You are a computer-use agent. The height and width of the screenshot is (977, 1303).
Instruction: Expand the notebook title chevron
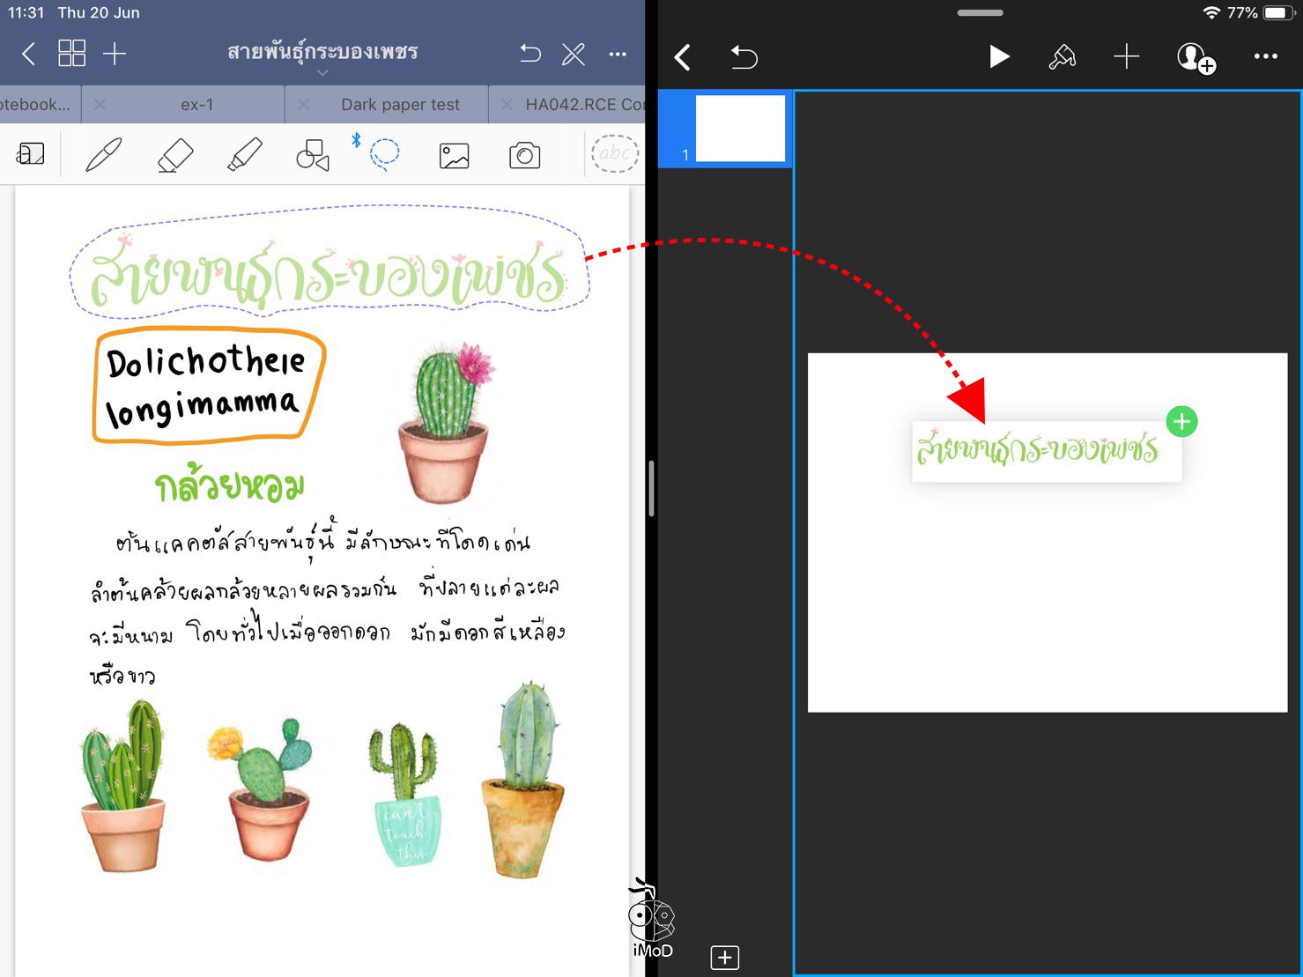[322, 73]
